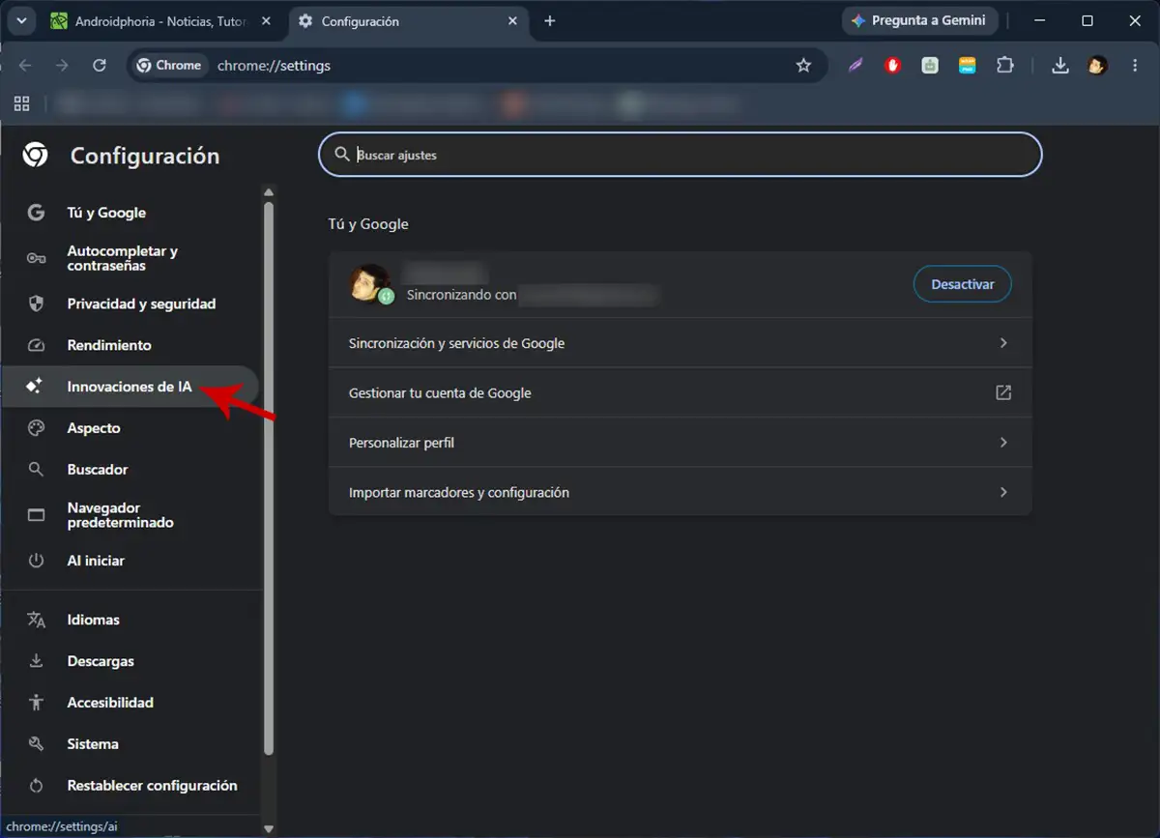Open Navegador predeterminado section
Image resolution: width=1160 pixels, height=838 pixels.
tap(130, 515)
